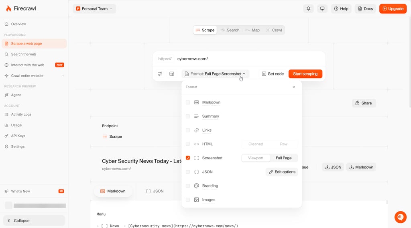411x228 pixels.
Task: Select Full Page screenshot mode
Action: click(284, 158)
